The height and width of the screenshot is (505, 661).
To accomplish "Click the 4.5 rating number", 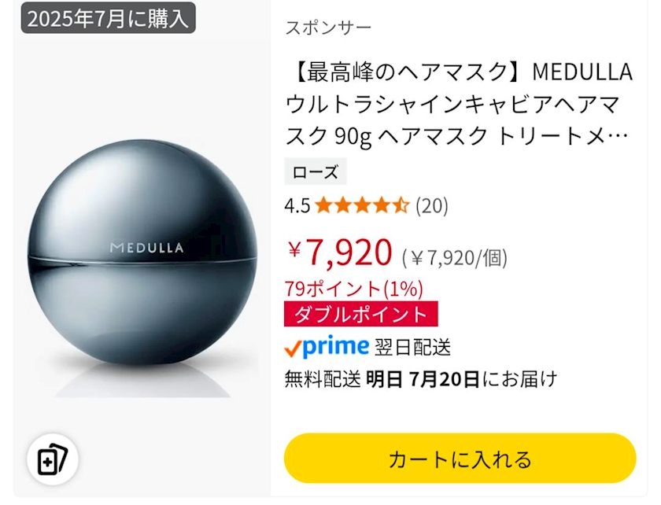I will tap(297, 206).
